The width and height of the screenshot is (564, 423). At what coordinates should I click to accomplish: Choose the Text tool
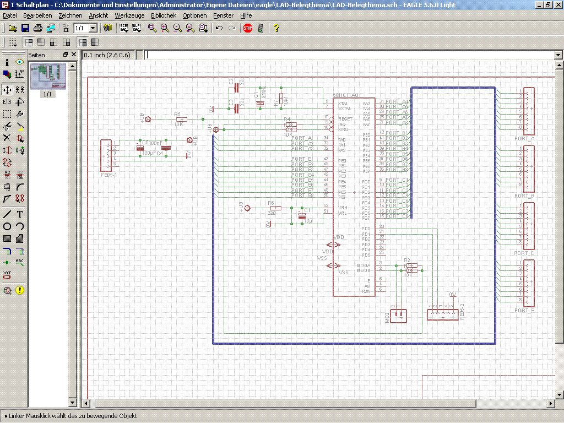[20, 214]
